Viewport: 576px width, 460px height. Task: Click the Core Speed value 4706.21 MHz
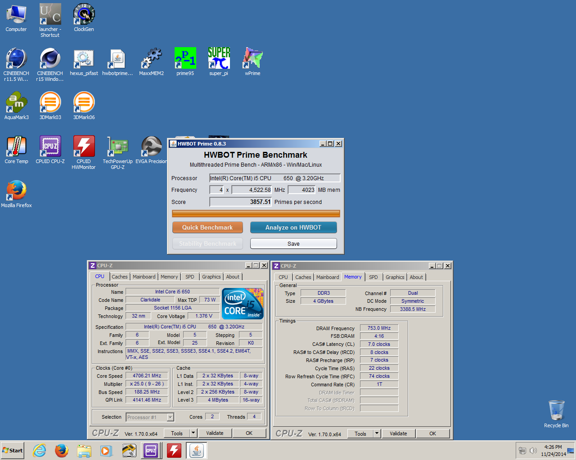coord(147,376)
